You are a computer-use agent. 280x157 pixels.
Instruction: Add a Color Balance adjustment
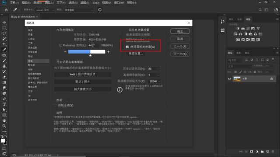coord(241,34)
